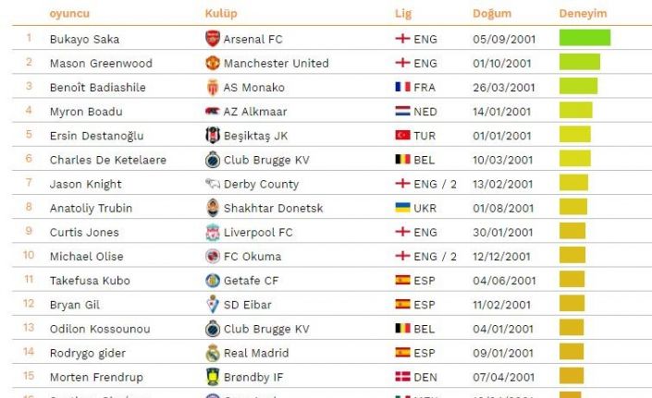652x398 pixels.
Task: Open Bukayo Saka's player link
Action: point(84,40)
